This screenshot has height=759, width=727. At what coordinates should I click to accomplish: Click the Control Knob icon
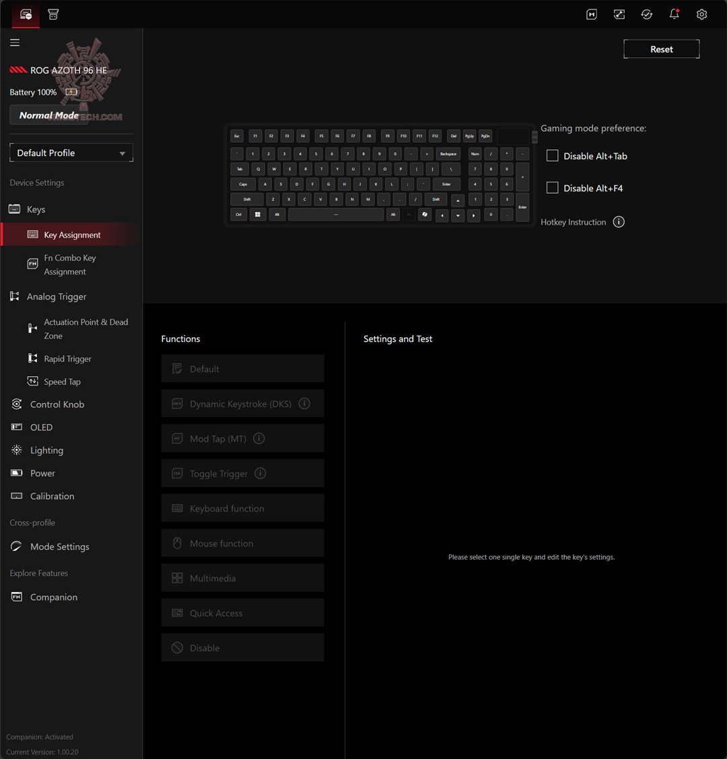tap(16, 404)
